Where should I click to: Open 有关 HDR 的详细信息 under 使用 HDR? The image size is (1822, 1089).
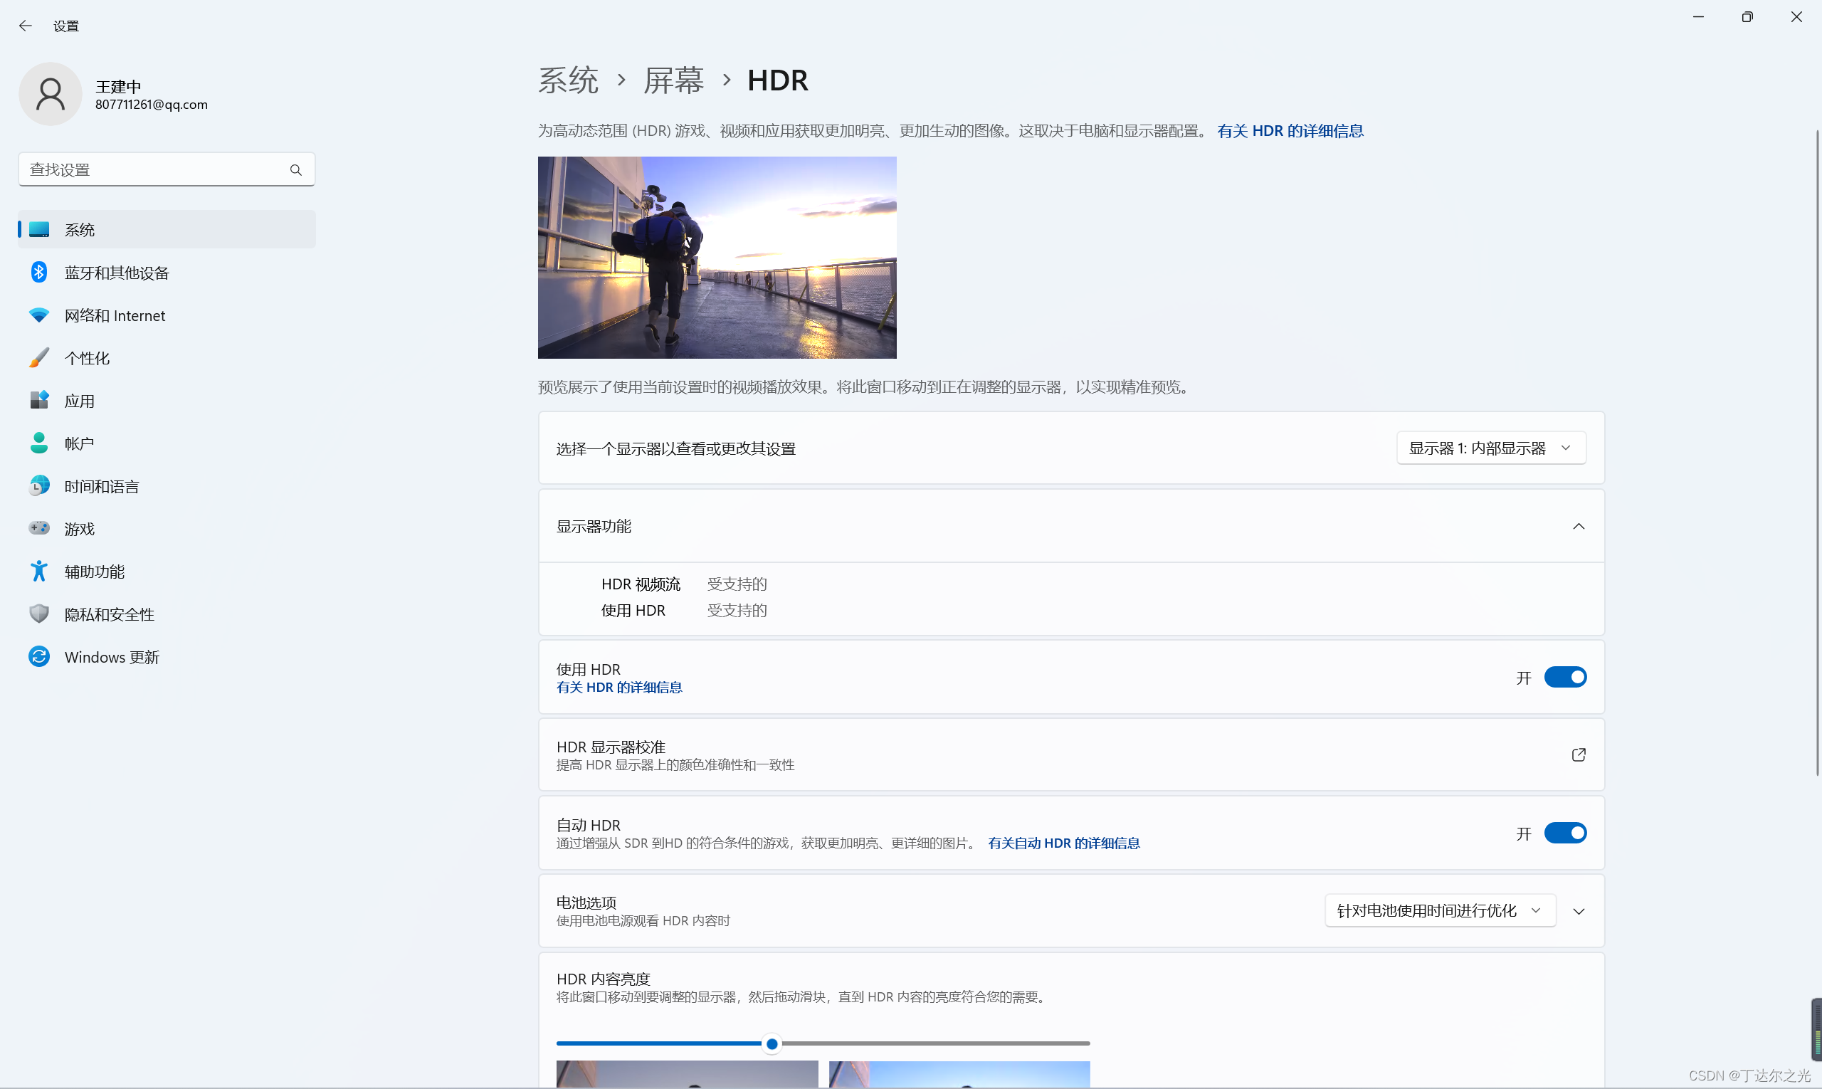[619, 688]
